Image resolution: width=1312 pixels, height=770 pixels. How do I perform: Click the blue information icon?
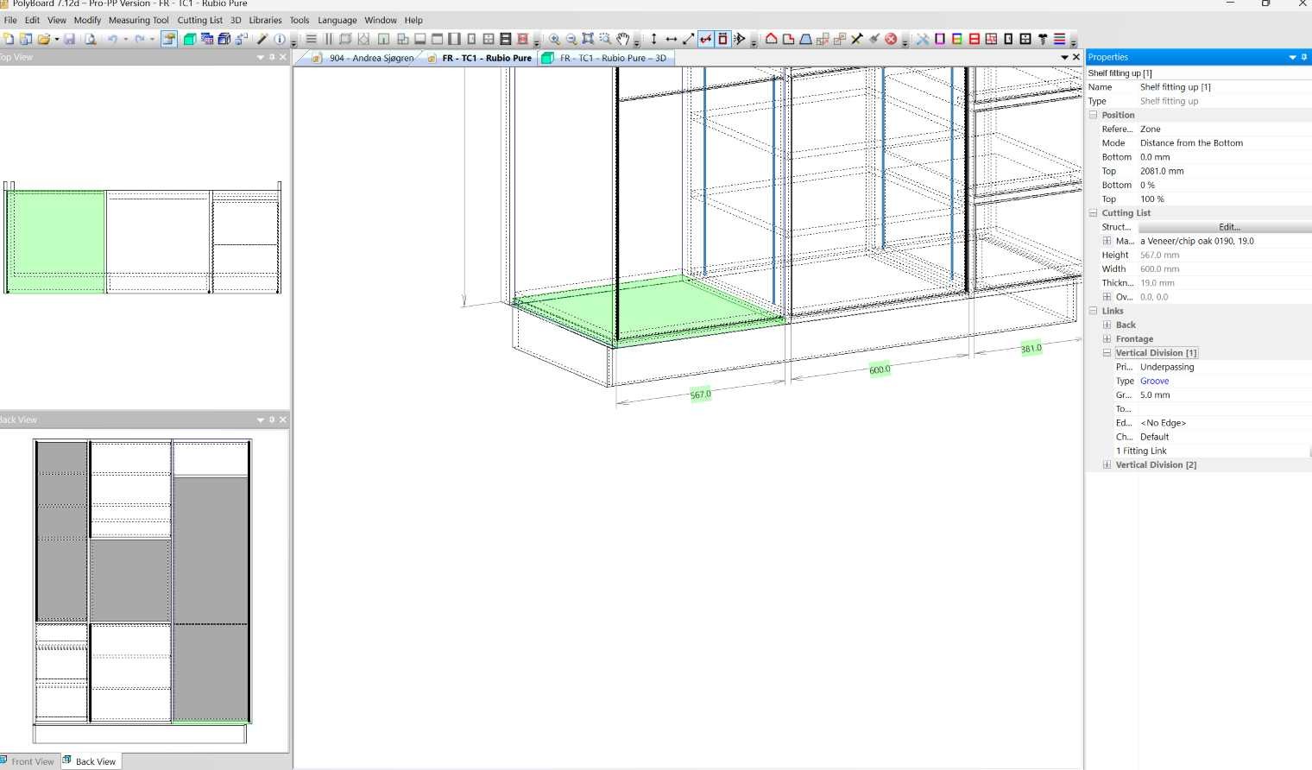280,39
